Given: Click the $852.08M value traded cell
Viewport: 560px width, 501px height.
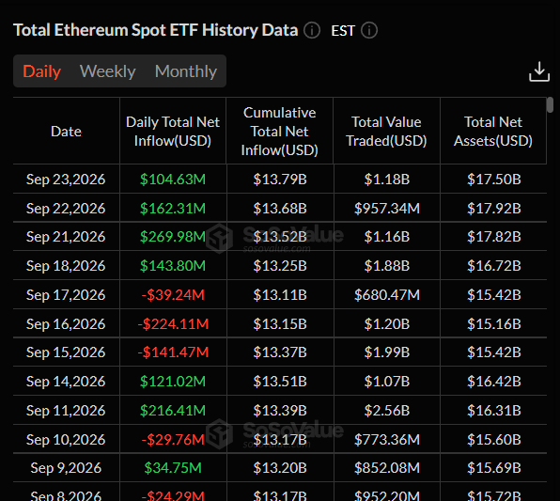Looking at the screenshot, I should (387, 468).
